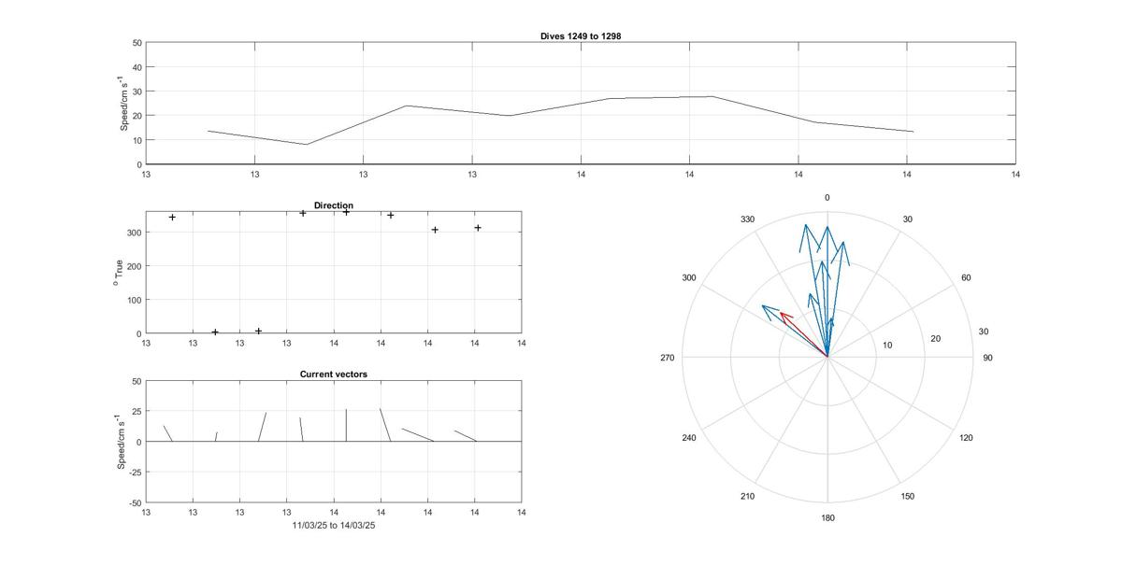Image resolution: width=1122 pixels, height=565 pixels.
Task: Click the 40 tick on the top speed plot
Action: coord(137,67)
